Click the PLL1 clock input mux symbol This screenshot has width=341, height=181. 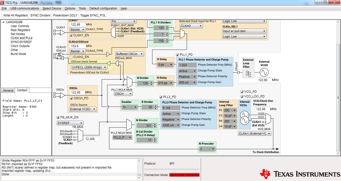[182, 34]
